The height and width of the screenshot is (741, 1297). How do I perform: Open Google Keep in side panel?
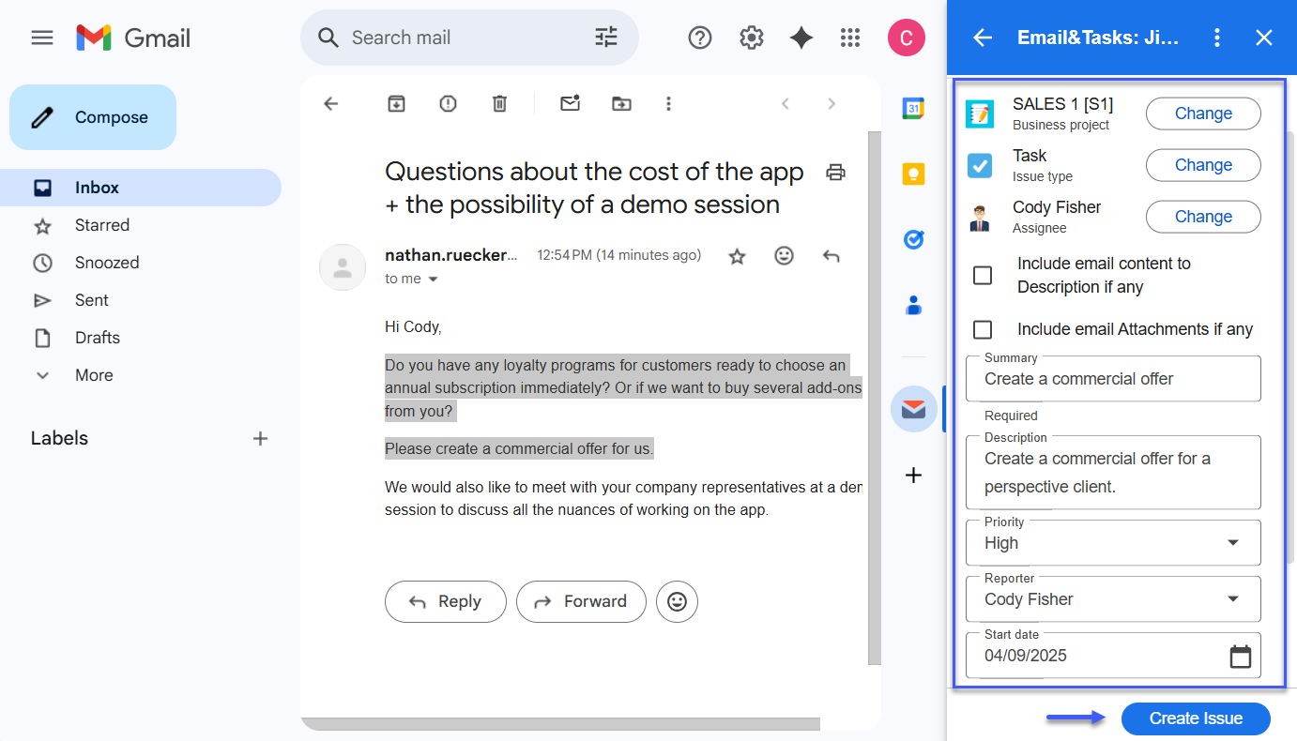[x=913, y=174]
